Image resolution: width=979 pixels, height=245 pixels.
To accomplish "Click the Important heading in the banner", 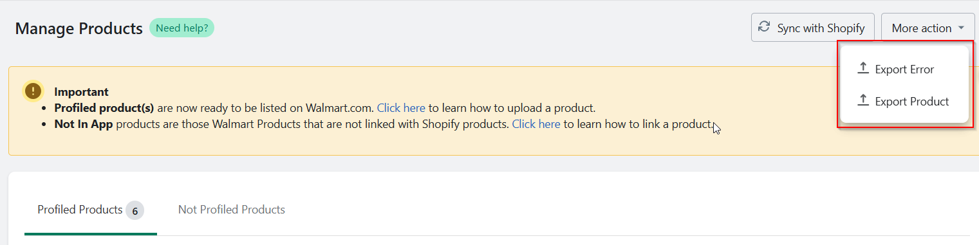I will pos(81,92).
